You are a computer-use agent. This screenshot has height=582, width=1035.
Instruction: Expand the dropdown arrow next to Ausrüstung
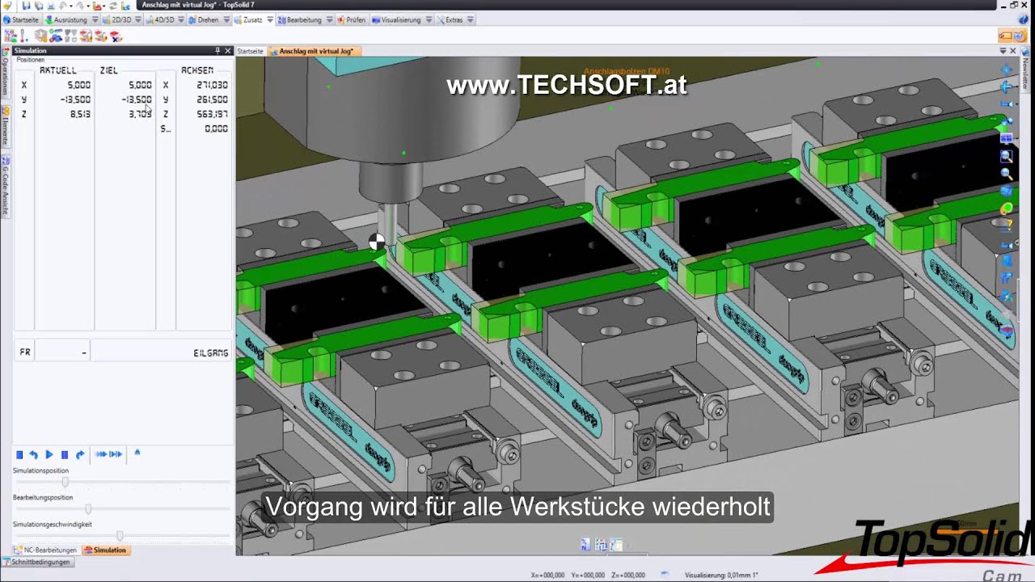(95, 19)
